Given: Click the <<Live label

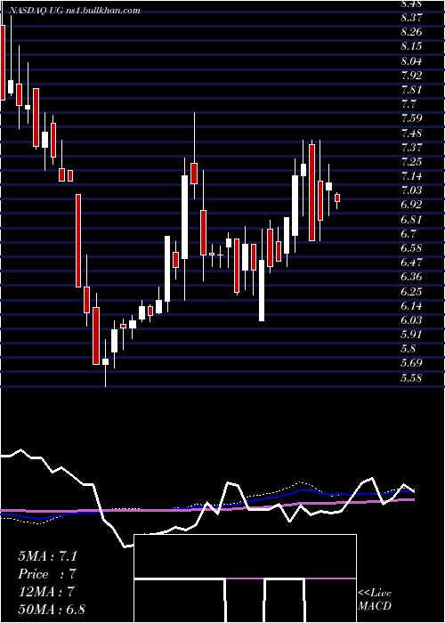Looking at the screenshot, I should 375,594.
